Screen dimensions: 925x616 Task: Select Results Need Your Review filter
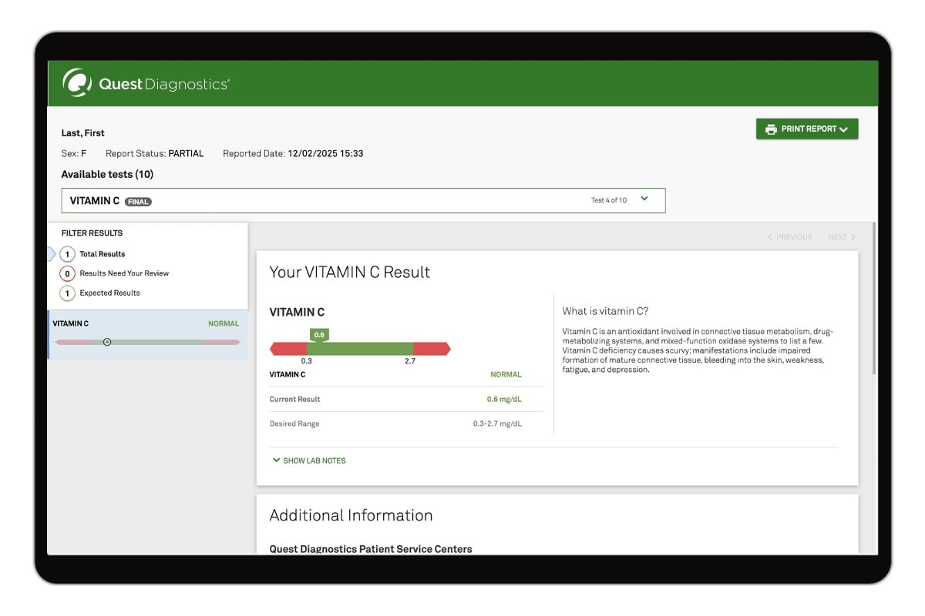pyautogui.click(x=123, y=273)
